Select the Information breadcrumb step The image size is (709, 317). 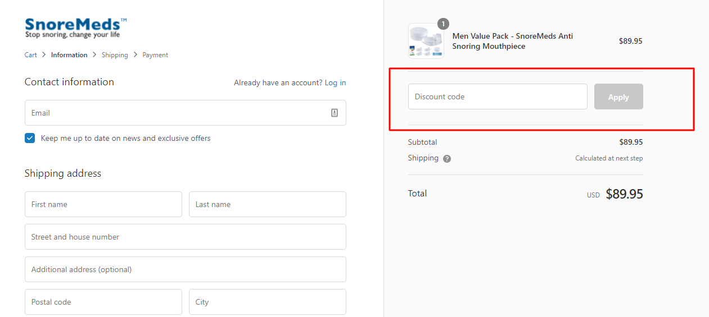click(69, 55)
